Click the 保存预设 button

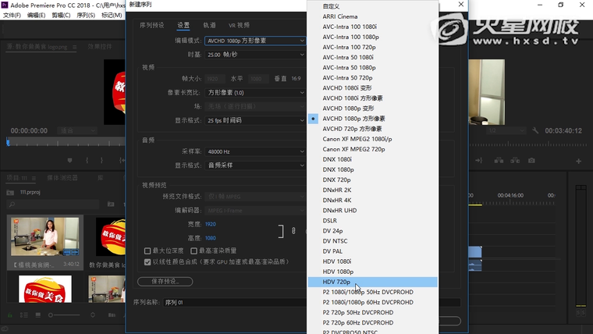pos(165,281)
